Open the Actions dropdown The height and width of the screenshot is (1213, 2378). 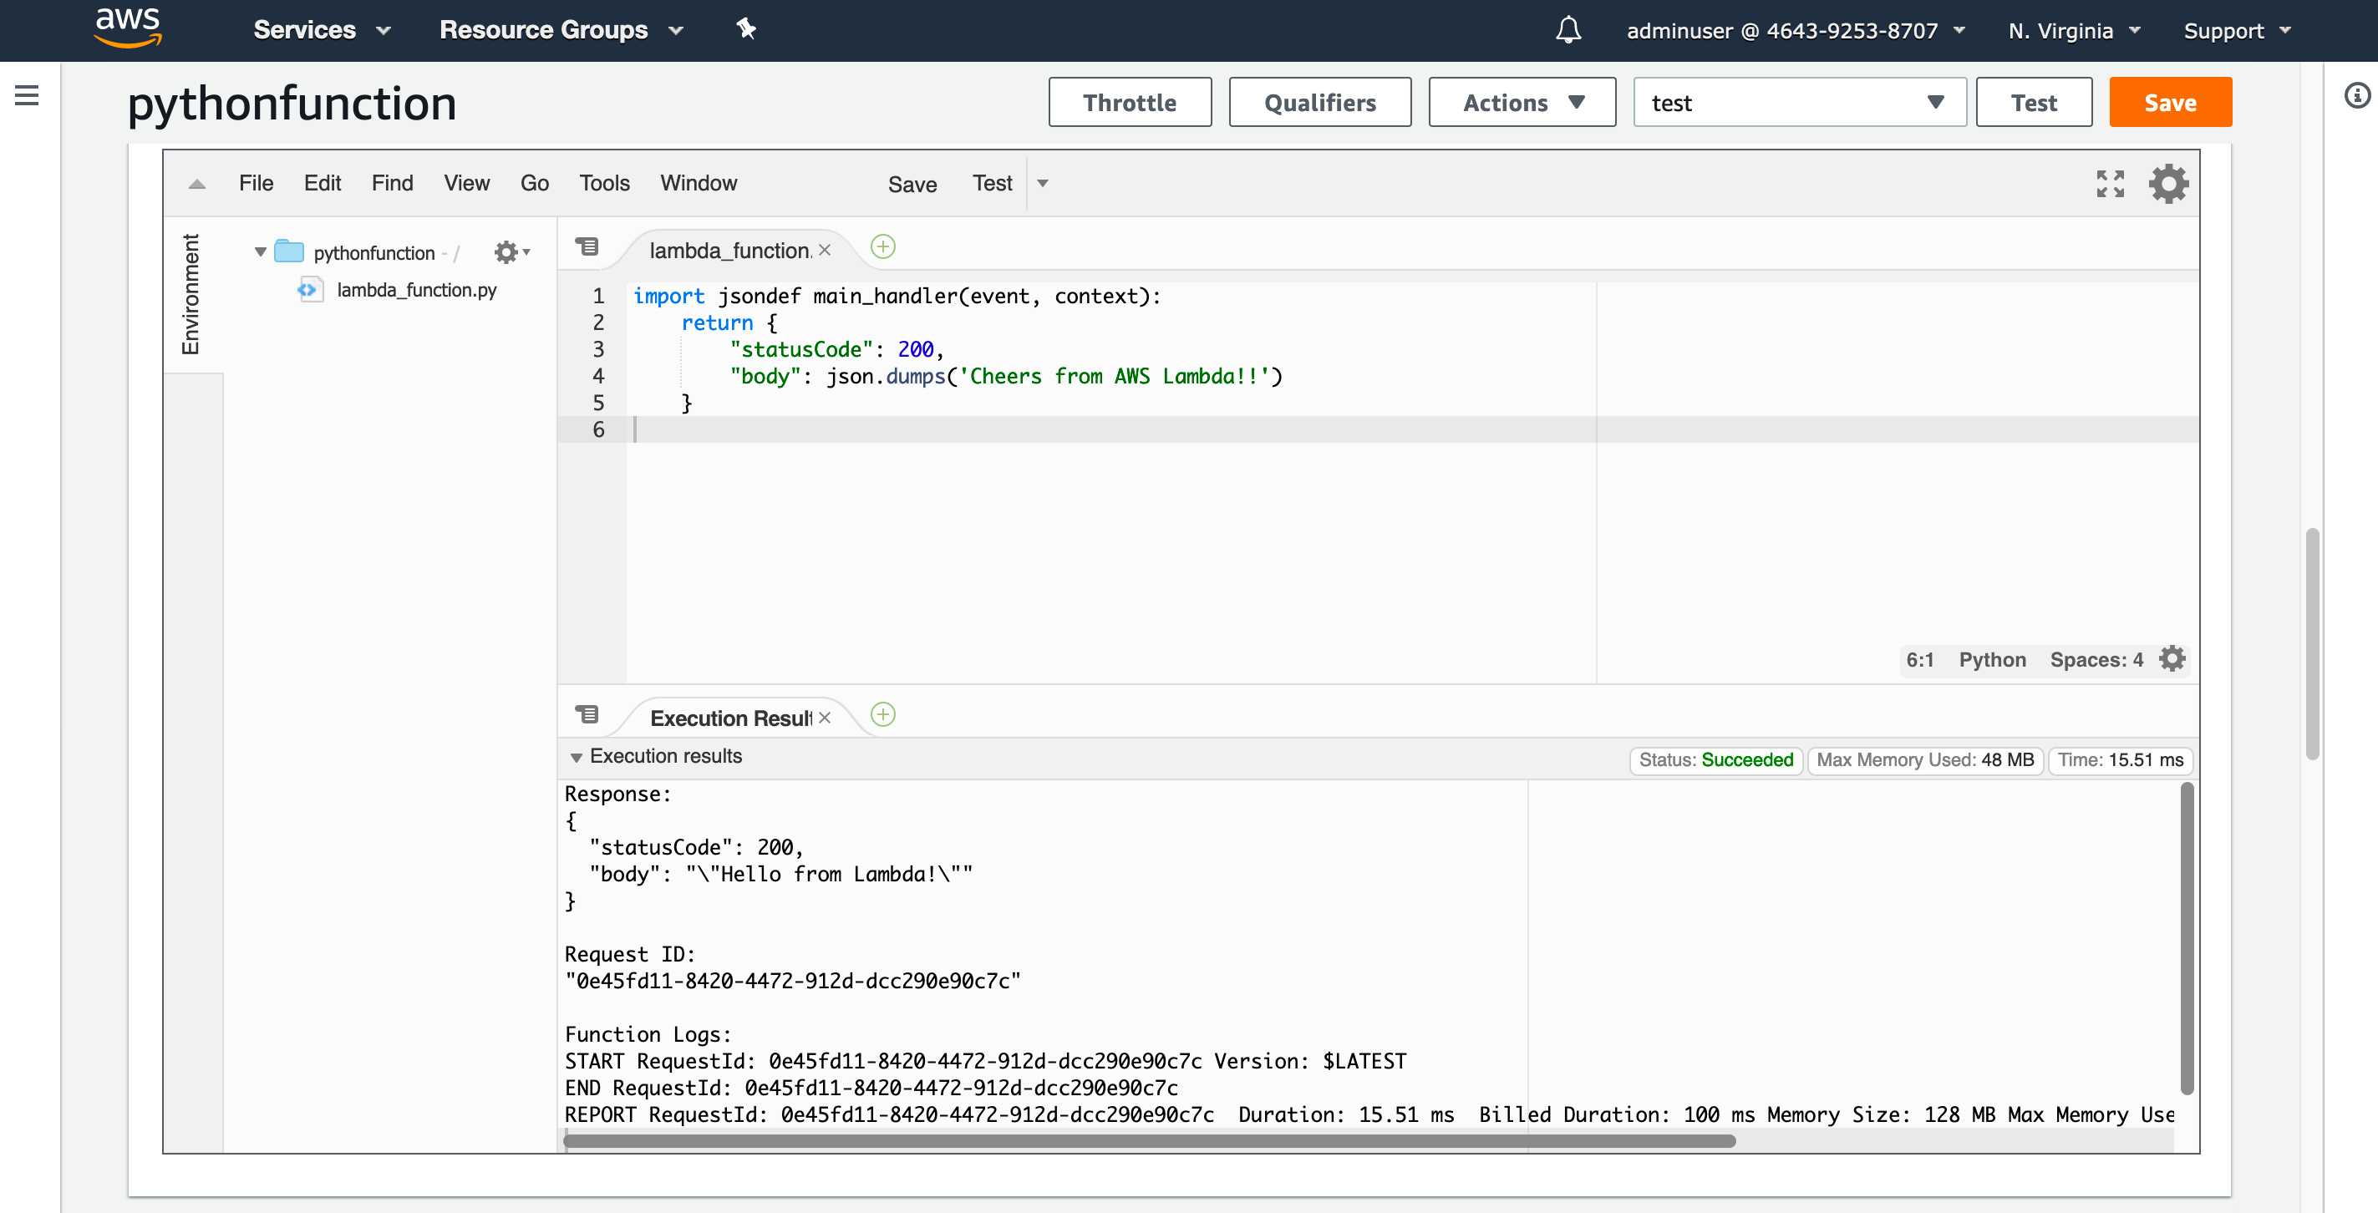[x=1522, y=103]
